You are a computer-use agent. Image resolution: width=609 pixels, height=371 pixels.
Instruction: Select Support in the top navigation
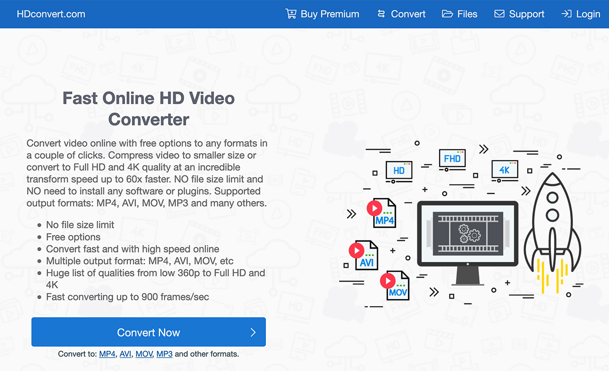point(527,14)
